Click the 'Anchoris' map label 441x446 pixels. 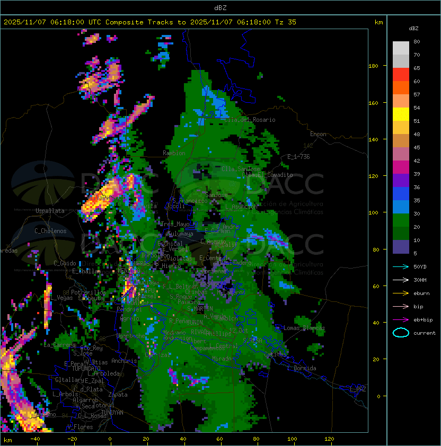tap(124, 361)
